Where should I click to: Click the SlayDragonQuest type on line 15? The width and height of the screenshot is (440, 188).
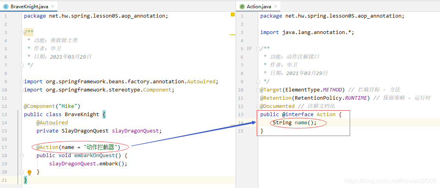85,131
